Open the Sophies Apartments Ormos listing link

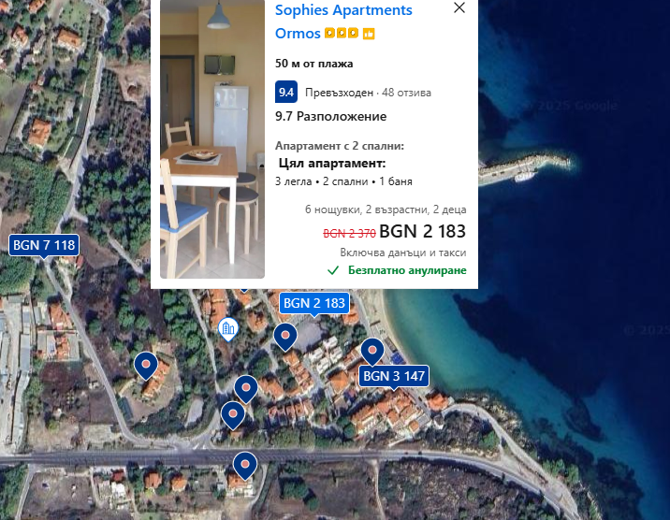click(x=343, y=22)
